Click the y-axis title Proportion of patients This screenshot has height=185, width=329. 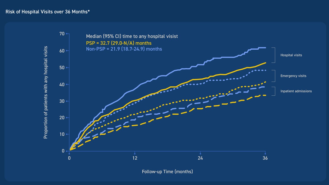tap(45, 92)
